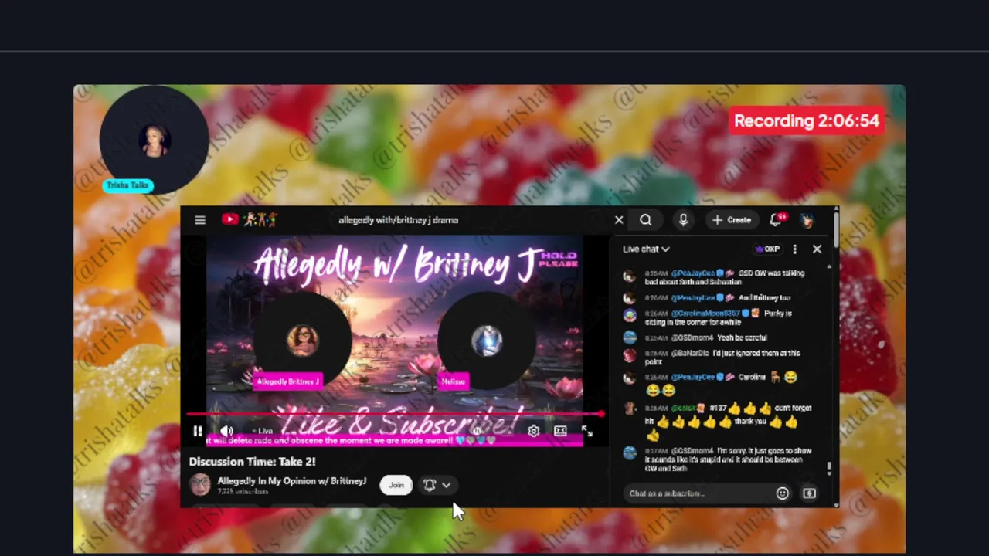This screenshot has height=556, width=989.
Task: Expand the Live chat mode dropdown
Action: (x=646, y=249)
